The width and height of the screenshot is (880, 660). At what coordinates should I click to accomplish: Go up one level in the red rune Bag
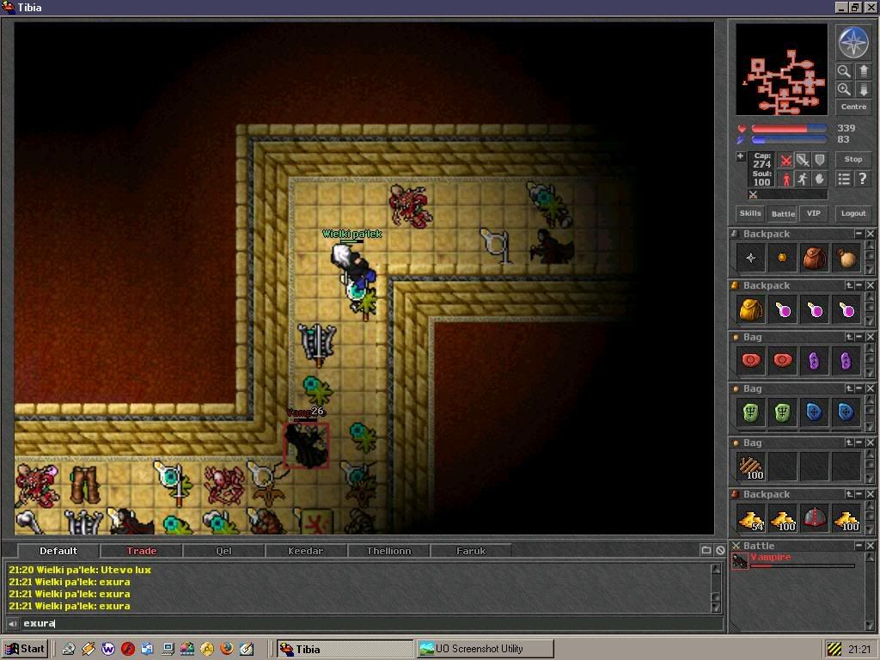[849, 337]
